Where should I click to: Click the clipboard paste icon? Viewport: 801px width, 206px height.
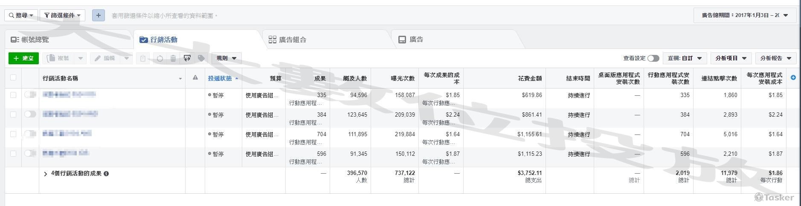pyautogui.click(x=143, y=58)
